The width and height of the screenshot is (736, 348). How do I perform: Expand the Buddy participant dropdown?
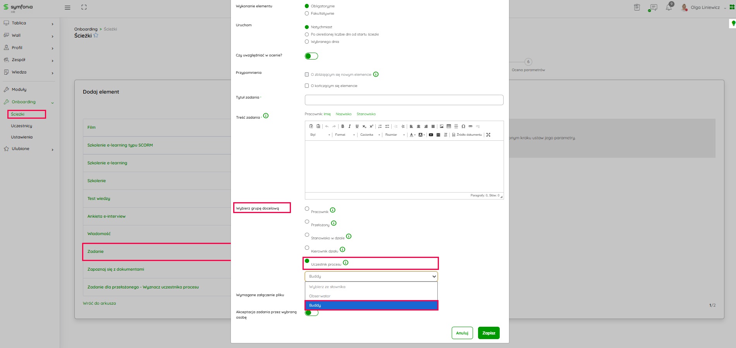371,276
